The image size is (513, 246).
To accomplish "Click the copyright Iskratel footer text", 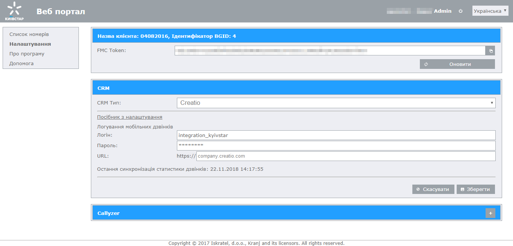I will [256, 243].
